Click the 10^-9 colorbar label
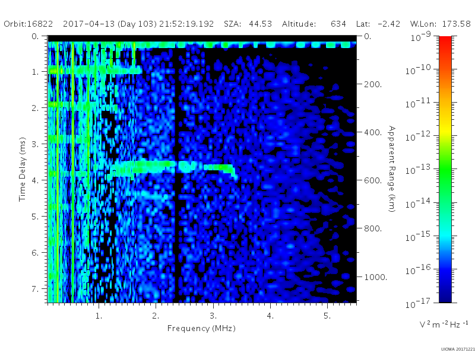The height and width of the screenshot is (356, 475). 420,36
